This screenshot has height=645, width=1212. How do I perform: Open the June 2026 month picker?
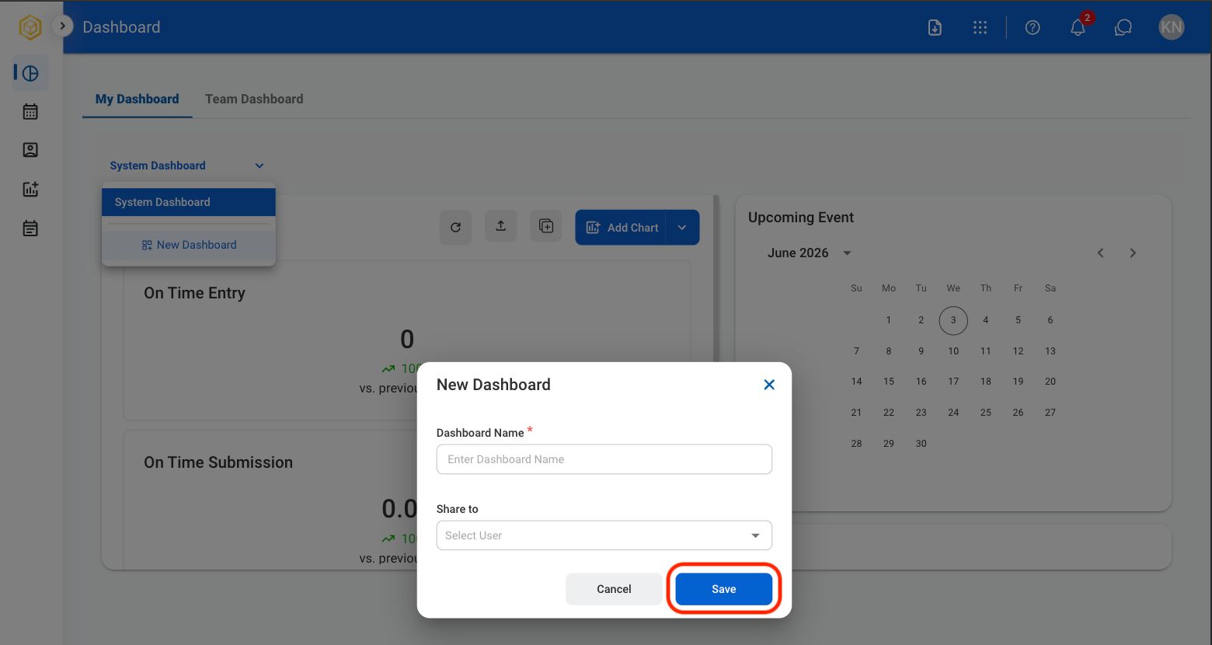[809, 253]
